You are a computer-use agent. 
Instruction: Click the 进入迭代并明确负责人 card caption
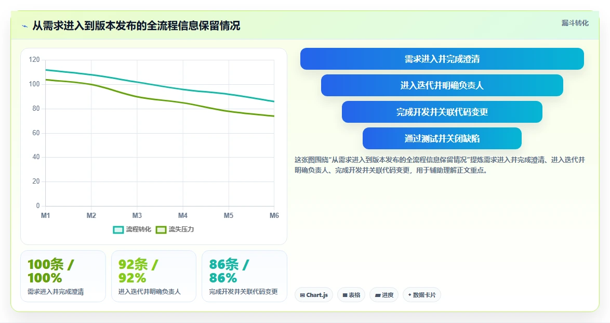point(150,291)
